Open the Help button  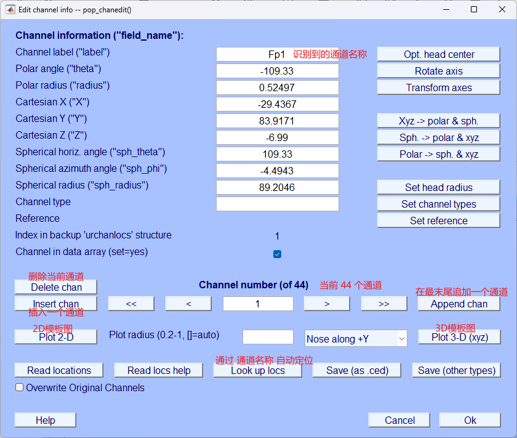(46, 420)
